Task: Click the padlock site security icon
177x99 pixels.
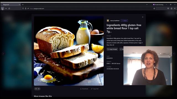Action: 26,9
